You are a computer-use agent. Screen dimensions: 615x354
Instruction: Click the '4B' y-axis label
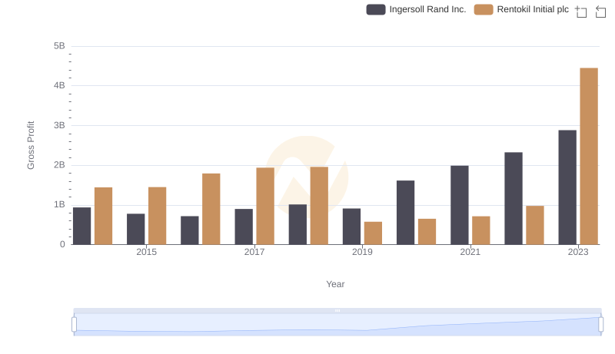point(59,85)
